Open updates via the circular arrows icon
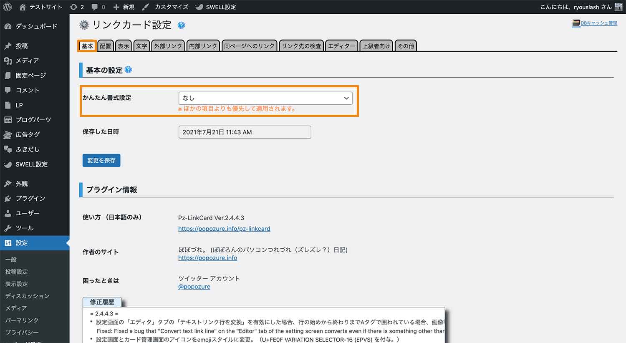The height and width of the screenshot is (343, 626). pyautogui.click(x=74, y=6)
